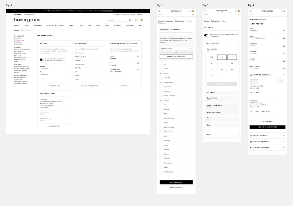Uncheck the Burberry designer checkbox
This screenshot has height=206, width=293.
coord(161,73)
